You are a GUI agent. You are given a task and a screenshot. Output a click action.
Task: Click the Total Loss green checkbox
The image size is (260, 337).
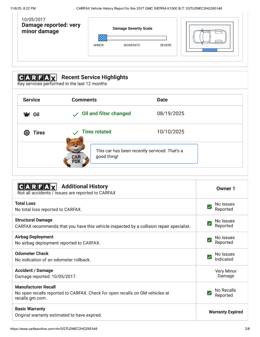209,207
